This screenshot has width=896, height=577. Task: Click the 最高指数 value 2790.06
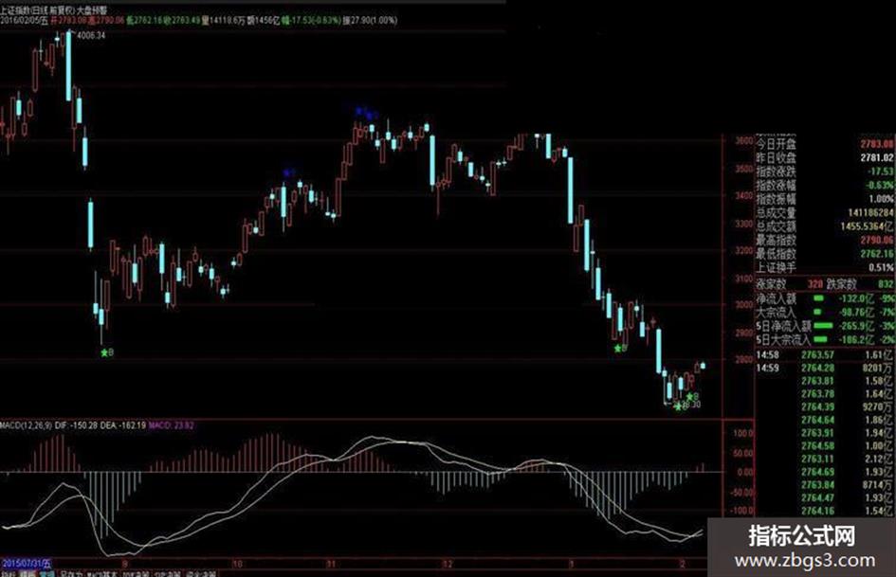tap(877, 240)
